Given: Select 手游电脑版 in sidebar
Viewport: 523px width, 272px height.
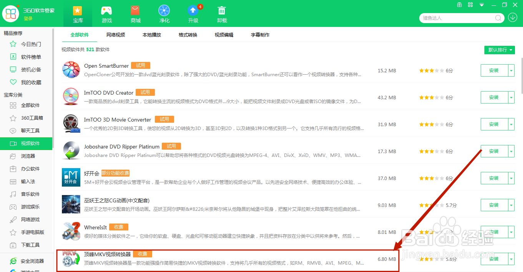Looking at the screenshot, I should tap(27, 232).
